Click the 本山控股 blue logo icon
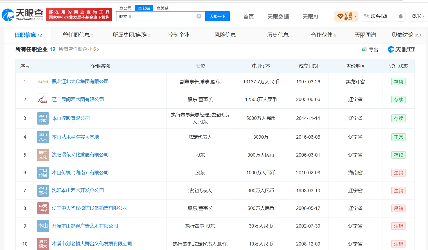Viewport: 428px width, 250px height. click(x=43, y=118)
